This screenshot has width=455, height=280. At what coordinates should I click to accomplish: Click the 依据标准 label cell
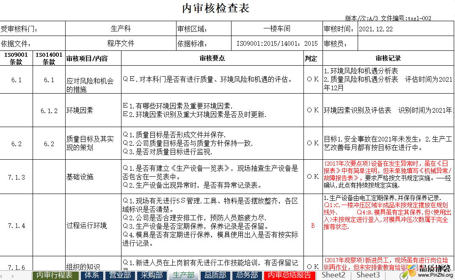coord(204,44)
